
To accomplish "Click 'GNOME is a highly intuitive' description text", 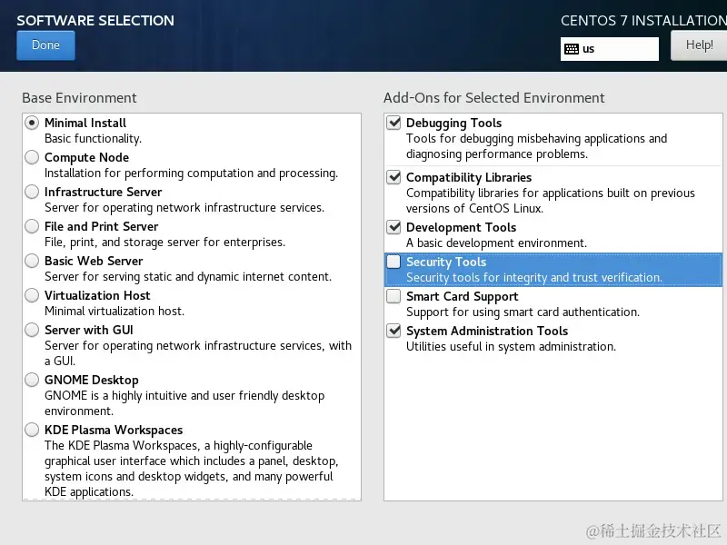I will point(184,403).
